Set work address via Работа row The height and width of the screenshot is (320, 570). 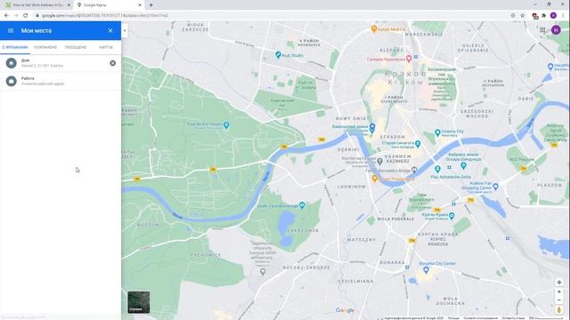click(x=61, y=81)
